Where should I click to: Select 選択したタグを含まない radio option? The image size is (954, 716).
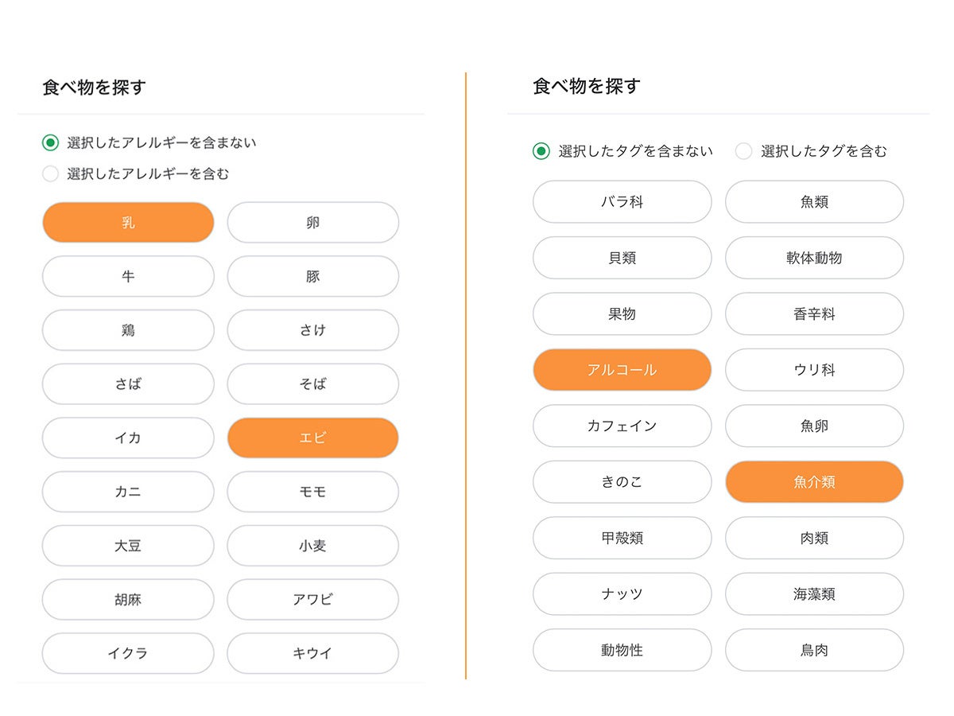click(x=541, y=150)
